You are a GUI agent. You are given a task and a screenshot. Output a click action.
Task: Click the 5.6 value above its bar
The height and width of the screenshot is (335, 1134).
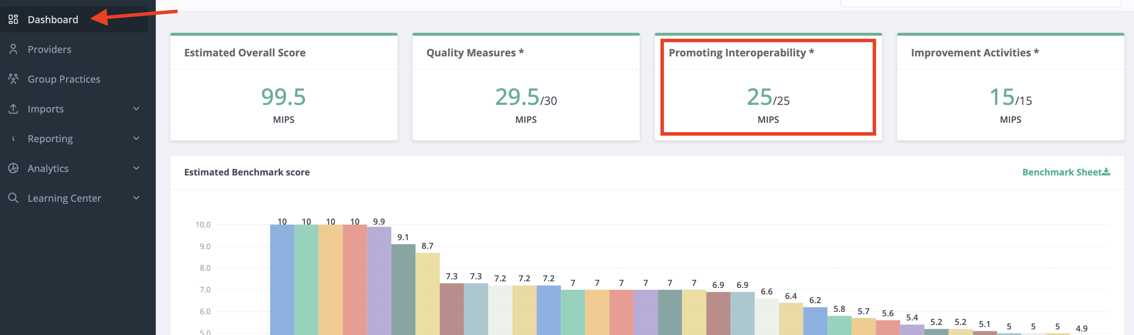(888, 314)
